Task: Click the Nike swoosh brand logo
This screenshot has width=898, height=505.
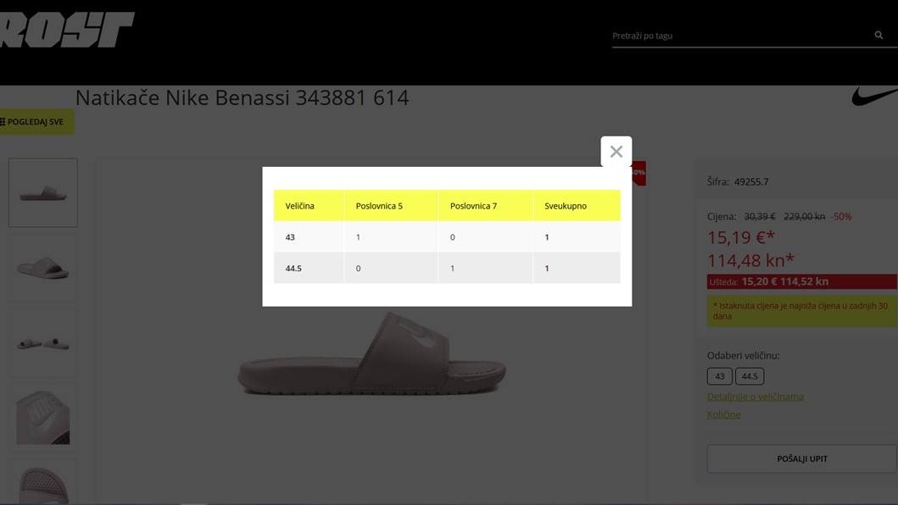Action: pyautogui.click(x=874, y=97)
